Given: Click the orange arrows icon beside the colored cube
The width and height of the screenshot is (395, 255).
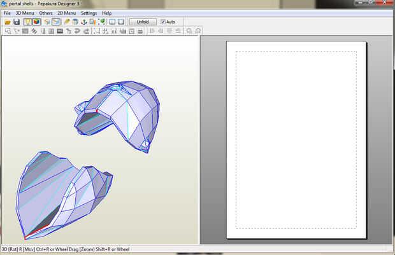Looking at the screenshot, I should (47, 22).
